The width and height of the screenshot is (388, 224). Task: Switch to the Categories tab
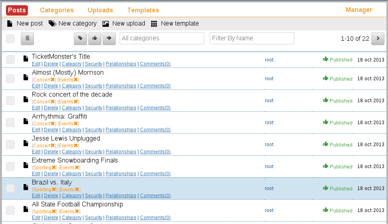(57, 10)
